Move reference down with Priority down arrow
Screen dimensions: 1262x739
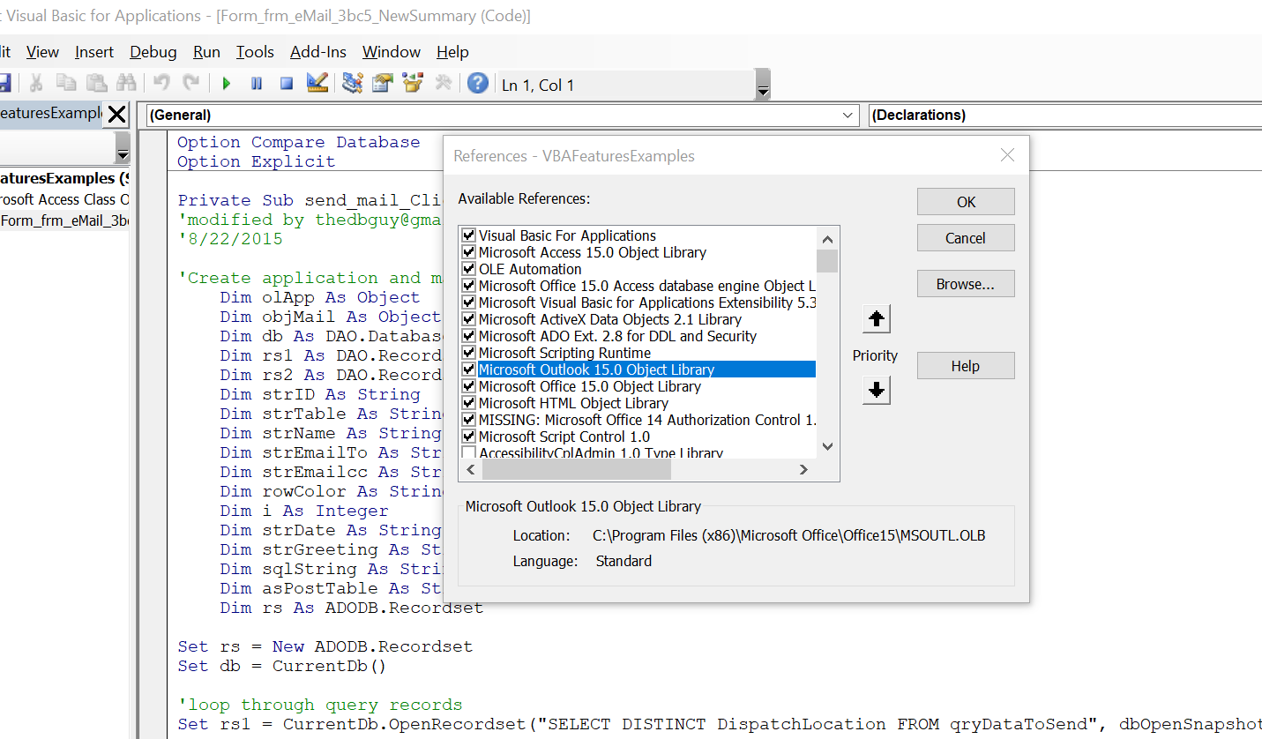(876, 390)
